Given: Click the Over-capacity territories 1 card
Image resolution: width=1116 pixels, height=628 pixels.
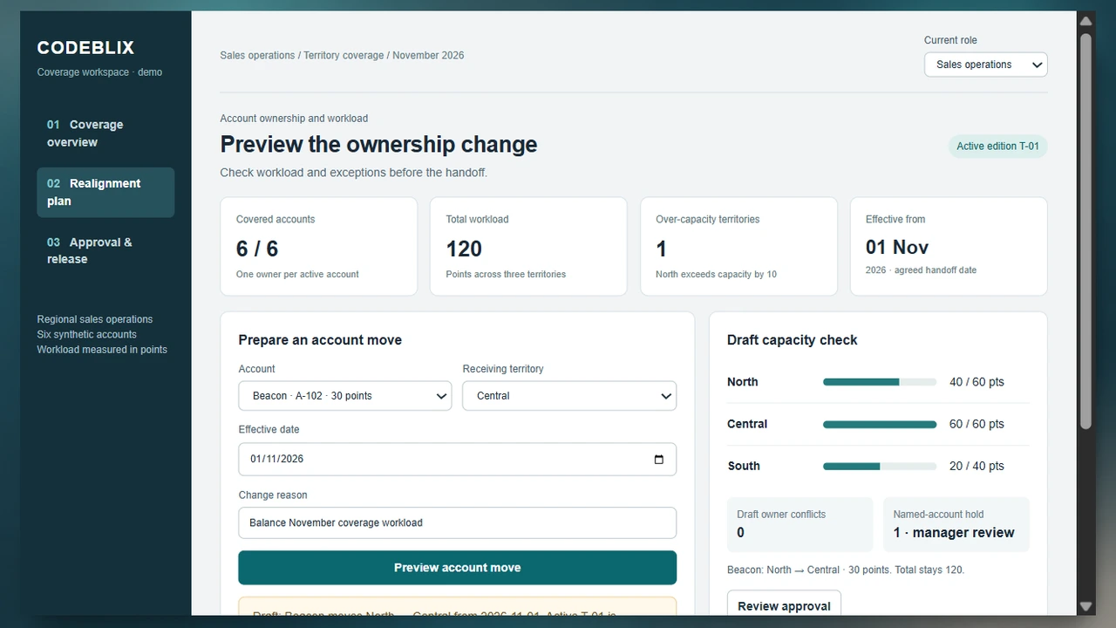Looking at the screenshot, I should [738, 247].
